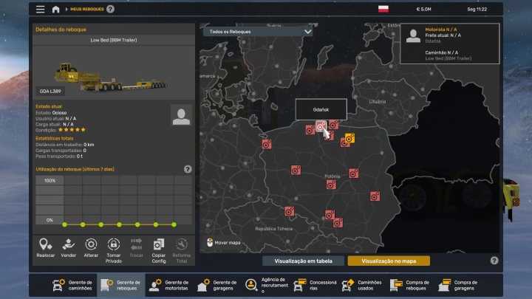Open help for trailer utilization chart
The width and height of the screenshot is (532, 299).
[188, 169]
